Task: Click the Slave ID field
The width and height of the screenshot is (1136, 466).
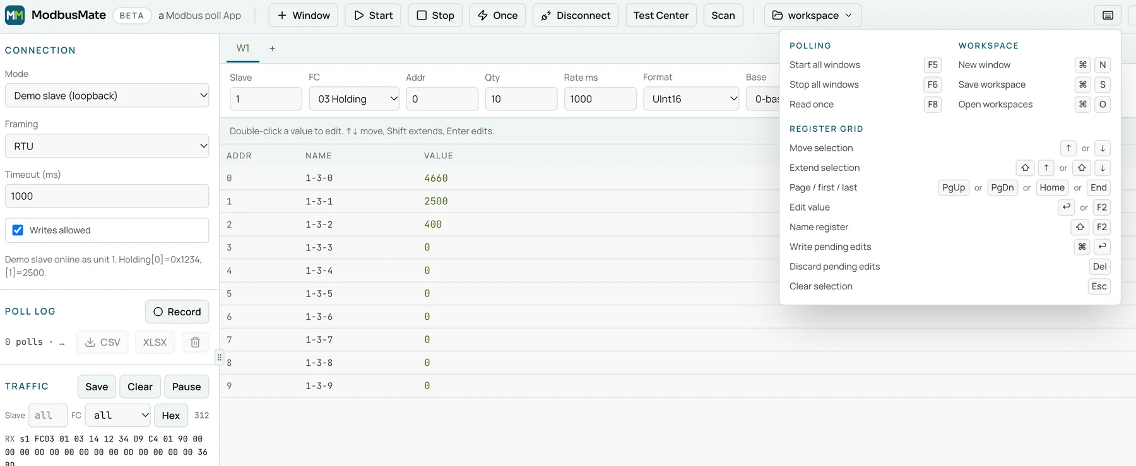Action: point(266,99)
